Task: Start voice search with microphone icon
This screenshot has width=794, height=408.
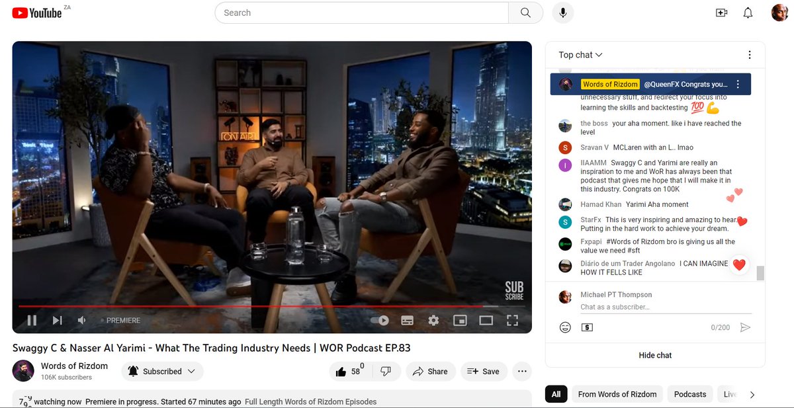Action: [x=563, y=13]
